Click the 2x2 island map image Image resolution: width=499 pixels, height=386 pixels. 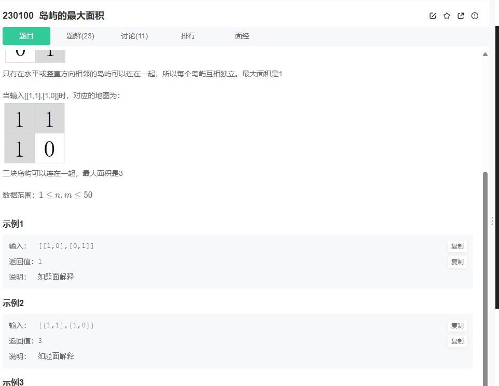point(34,133)
